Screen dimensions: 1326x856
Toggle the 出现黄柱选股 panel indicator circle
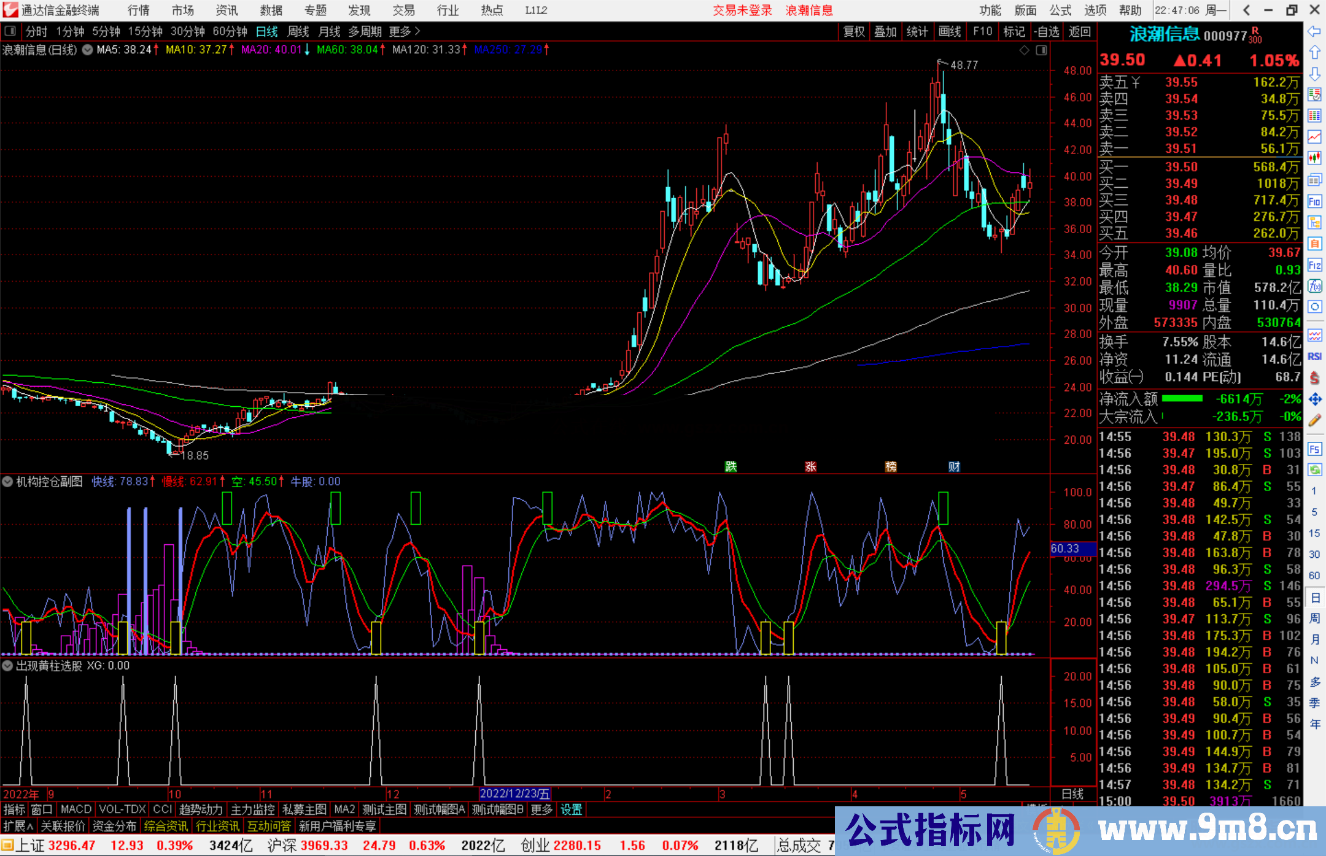[x=7, y=666]
